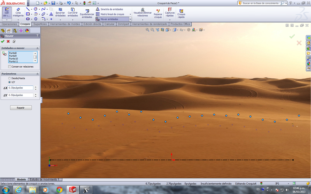The width and height of the screenshot is (311, 194).
Task: Click the Mover entidades button
Action: point(112,19)
